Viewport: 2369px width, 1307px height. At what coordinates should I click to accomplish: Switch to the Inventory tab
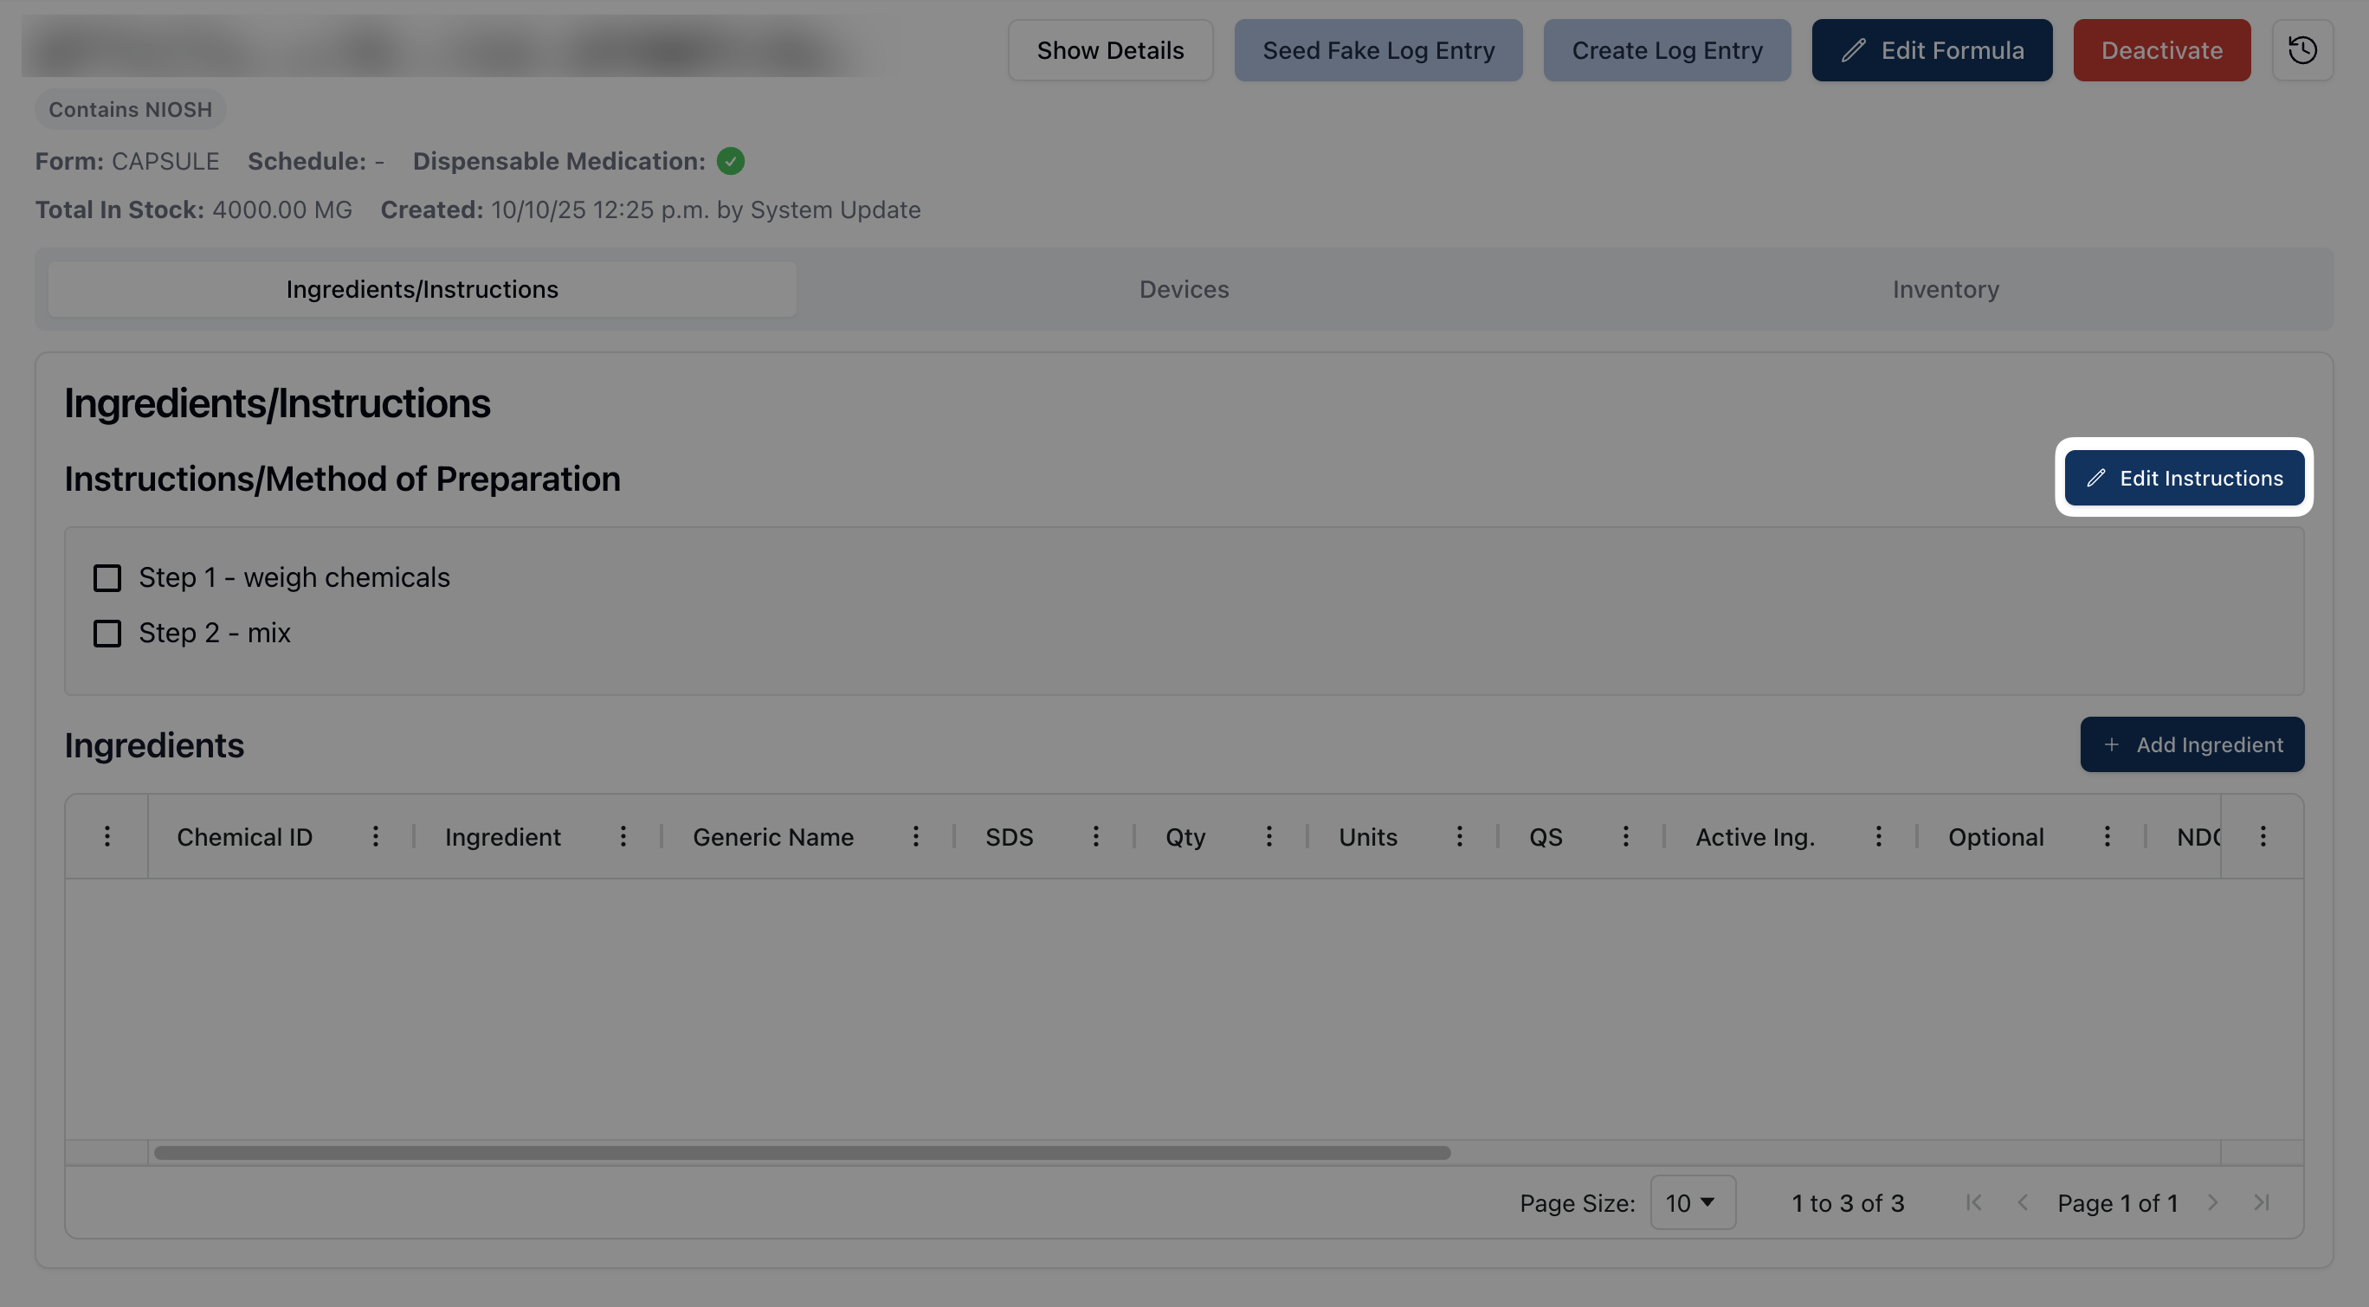1945,289
